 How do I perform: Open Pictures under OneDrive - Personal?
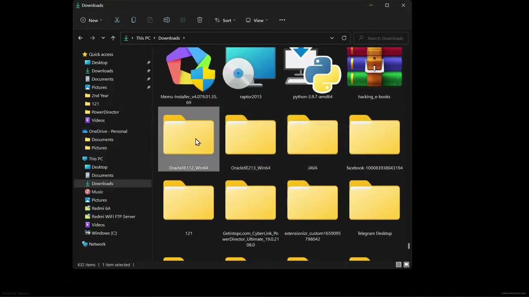coord(99,148)
